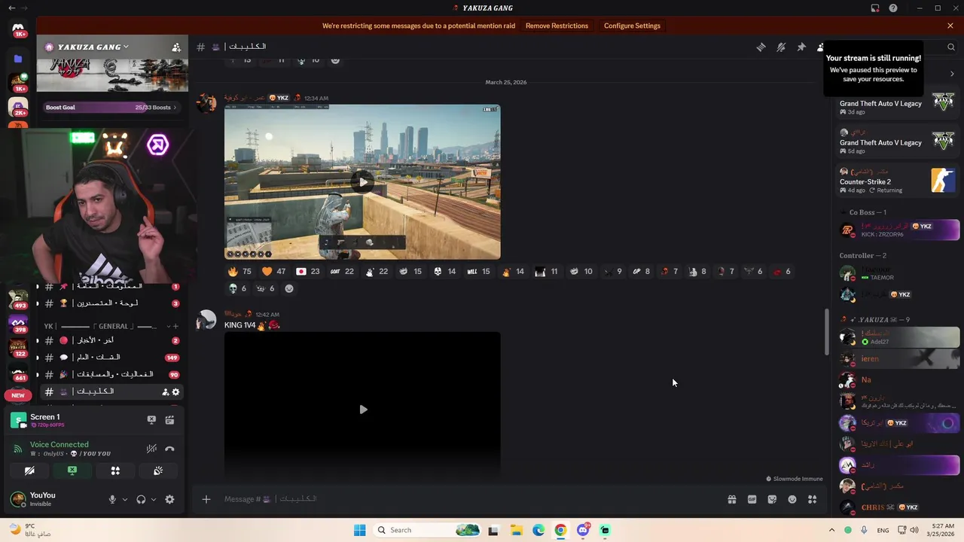Open attachment plus button in message bar
The height and width of the screenshot is (542, 964).
point(206,499)
